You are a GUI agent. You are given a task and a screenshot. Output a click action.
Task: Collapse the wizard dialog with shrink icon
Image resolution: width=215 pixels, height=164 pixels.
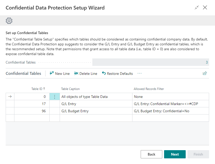point(197,8)
